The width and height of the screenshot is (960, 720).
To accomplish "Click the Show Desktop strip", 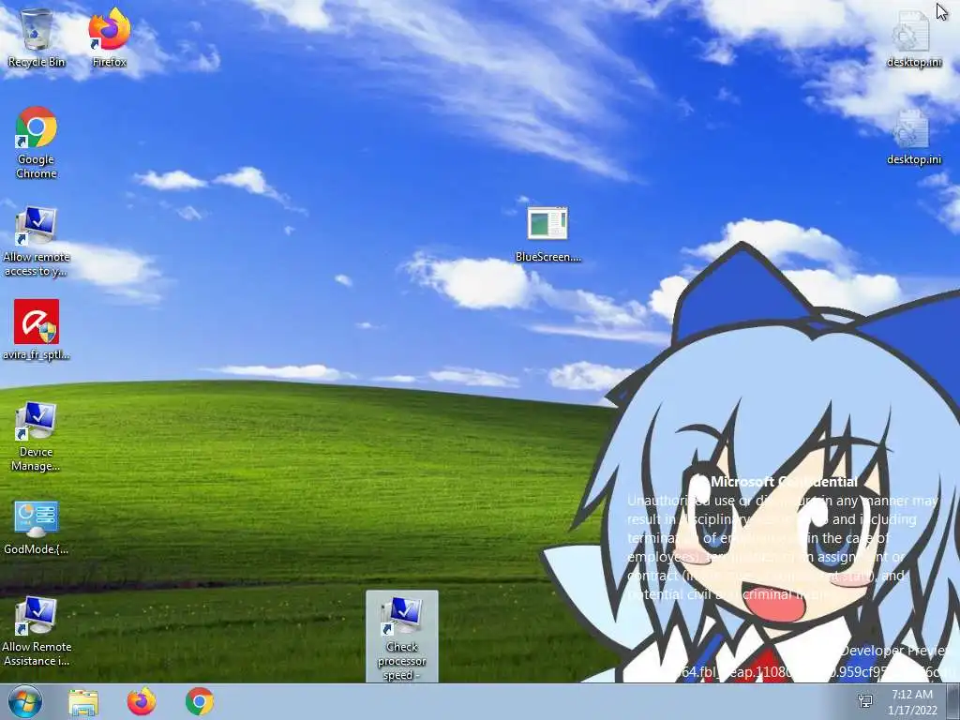I will [x=952, y=701].
